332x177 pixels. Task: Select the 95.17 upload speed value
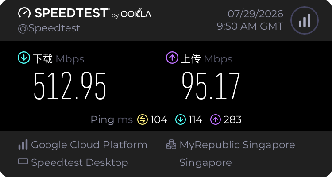click(x=211, y=86)
